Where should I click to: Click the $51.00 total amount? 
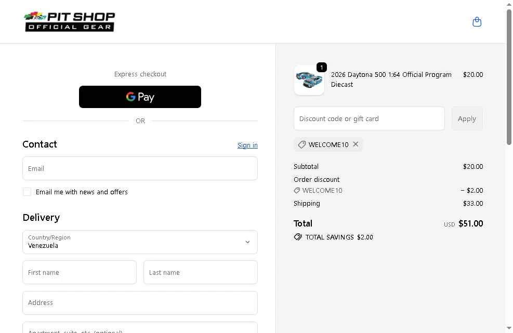pyautogui.click(x=470, y=223)
